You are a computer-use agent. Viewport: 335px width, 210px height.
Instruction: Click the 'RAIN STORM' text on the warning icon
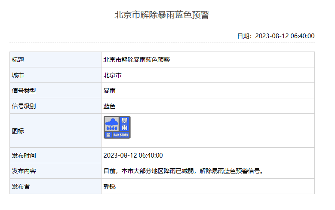point(121,135)
